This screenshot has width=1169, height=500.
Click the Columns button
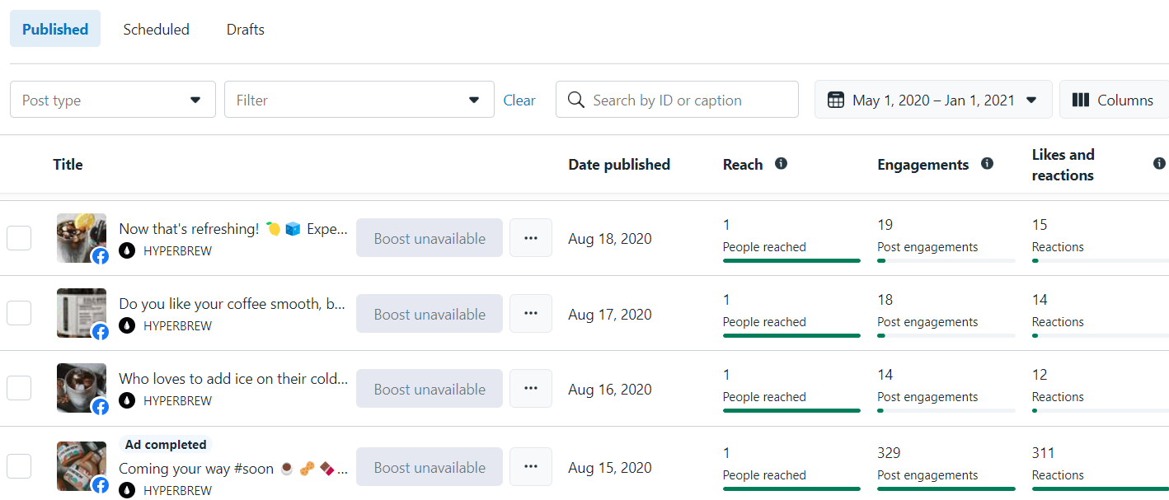click(x=1114, y=100)
